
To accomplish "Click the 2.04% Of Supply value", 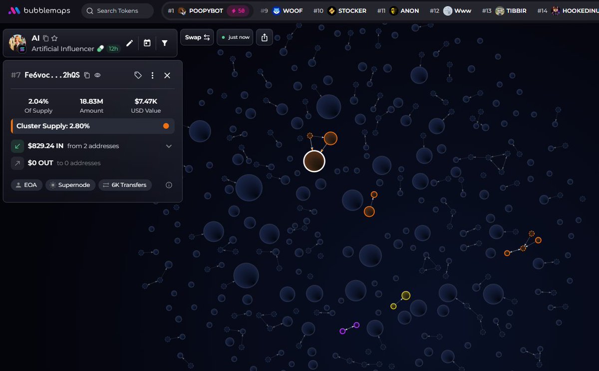I will pos(38,101).
